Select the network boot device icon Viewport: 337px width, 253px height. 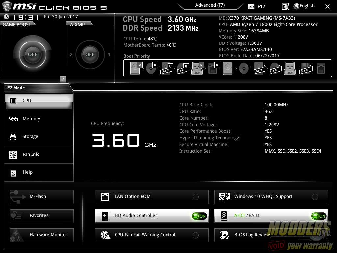(321, 69)
